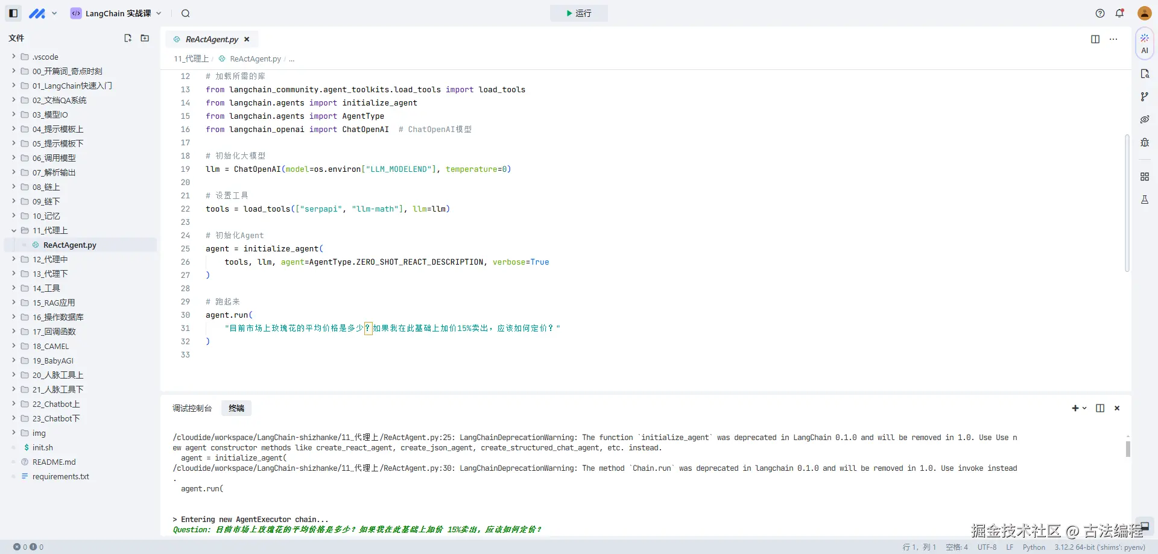The image size is (1158, 554).
Task: Create a new file in explorer
Action: tap(128, 38)
